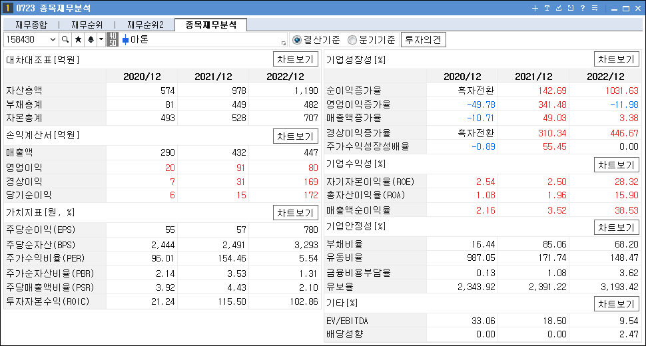
Task: Click 차트보기 for 기업성장성
Action: tap(616, 59)
